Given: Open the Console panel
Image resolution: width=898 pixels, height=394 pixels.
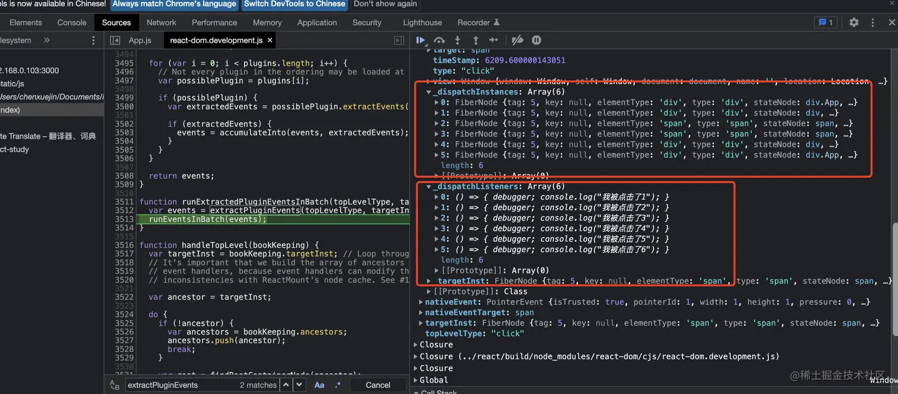Looking at the screenshot, I should click(x=72, y=23).
